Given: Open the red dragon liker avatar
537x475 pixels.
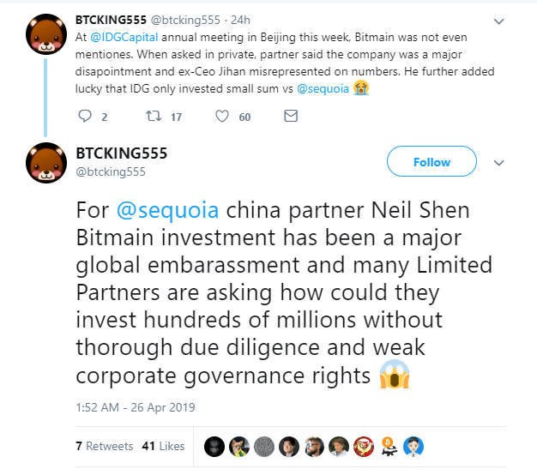Looking at the screenshot, I should (x=364, y=447).
